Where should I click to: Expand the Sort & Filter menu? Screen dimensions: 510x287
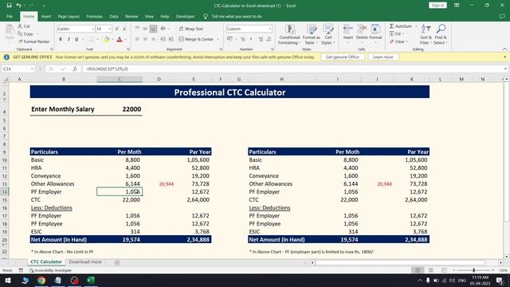(426, 34)
